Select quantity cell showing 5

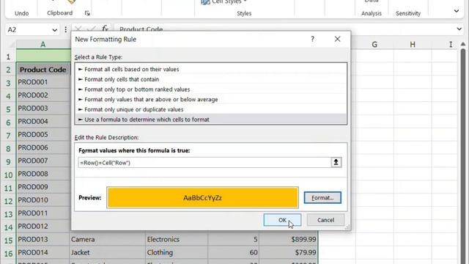click(x=234, y=240)
